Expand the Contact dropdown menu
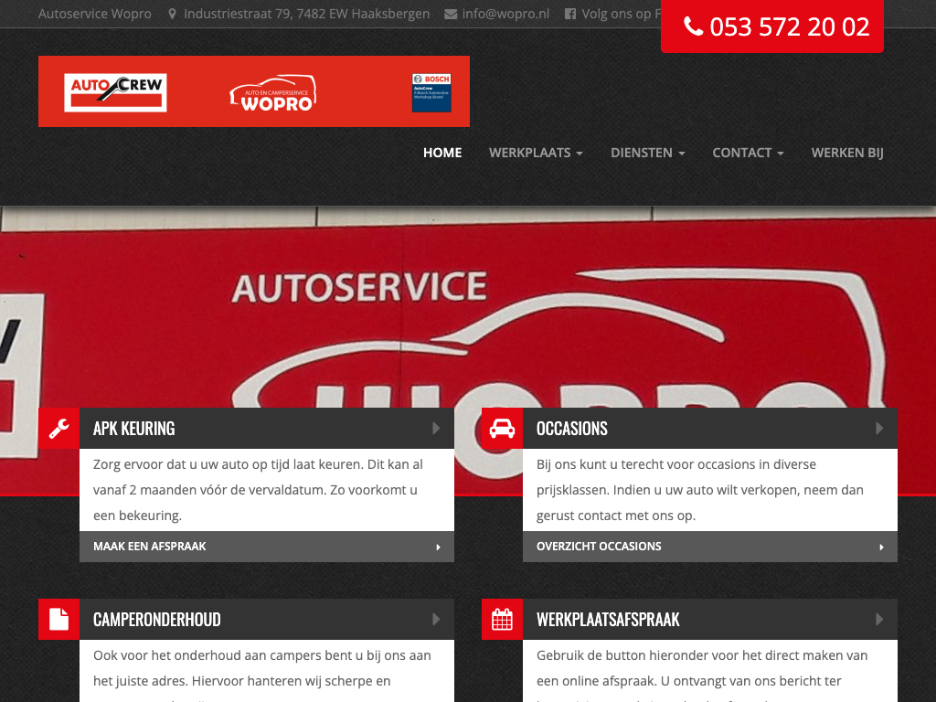936x702 pixels. (748, 153)
